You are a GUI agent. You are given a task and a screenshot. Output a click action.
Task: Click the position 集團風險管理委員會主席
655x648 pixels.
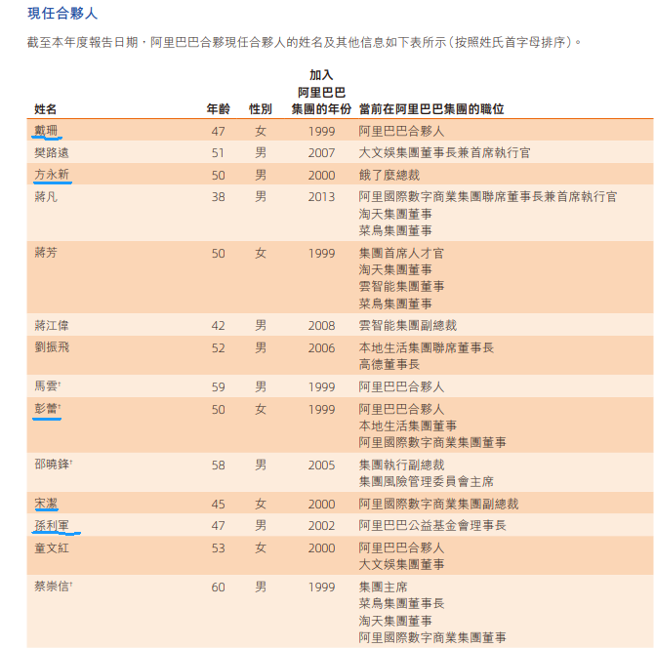(x=426, y=482)
